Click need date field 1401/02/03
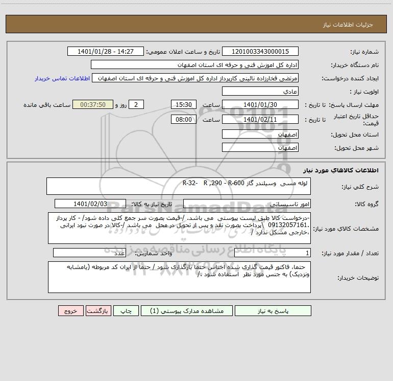393x381 pixels. [x=90, y=204]
